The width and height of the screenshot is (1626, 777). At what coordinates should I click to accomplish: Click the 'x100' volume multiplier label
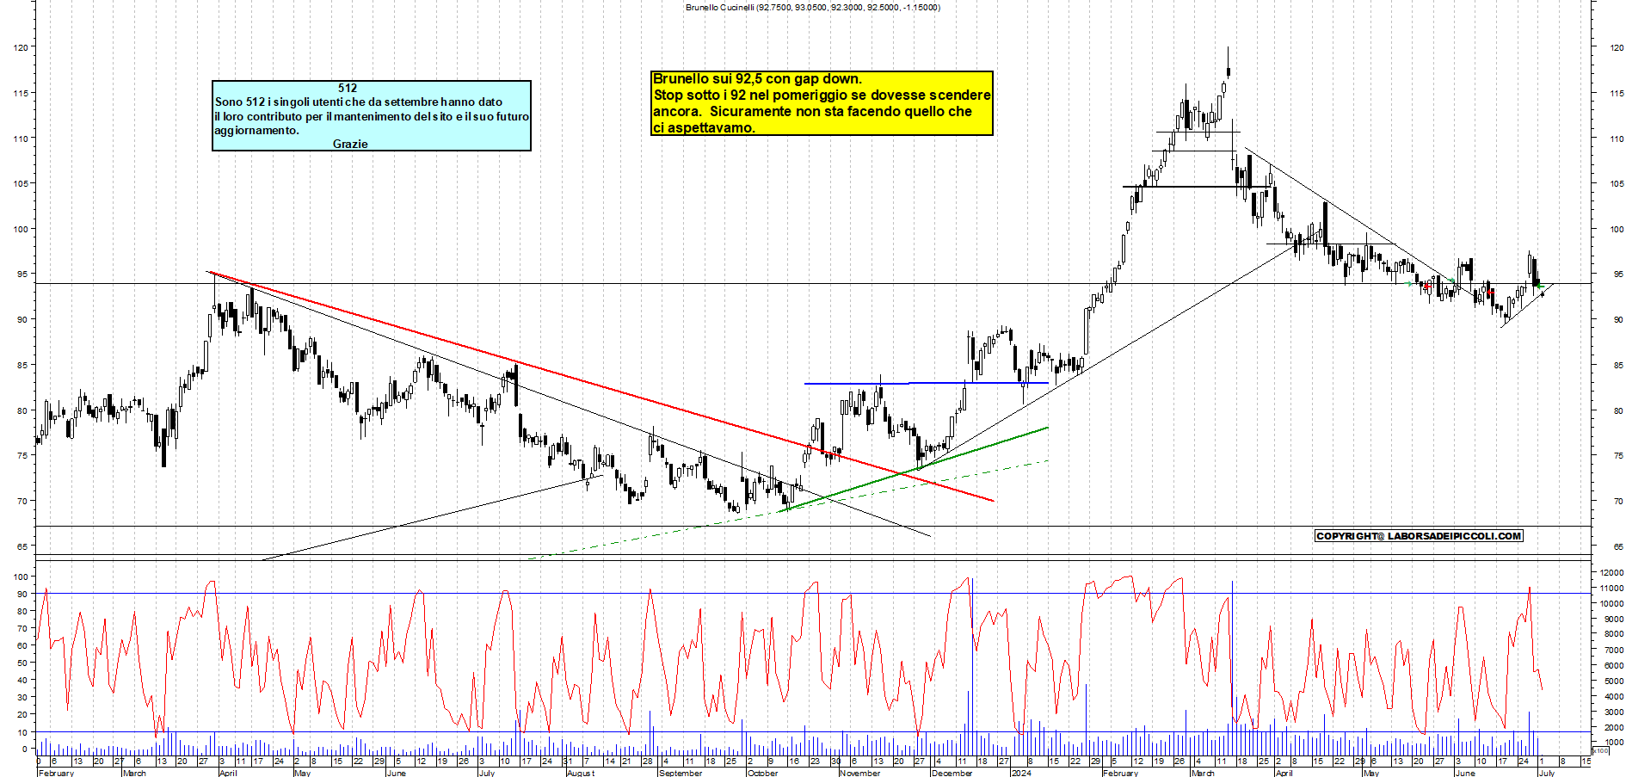pos(1600,751)
